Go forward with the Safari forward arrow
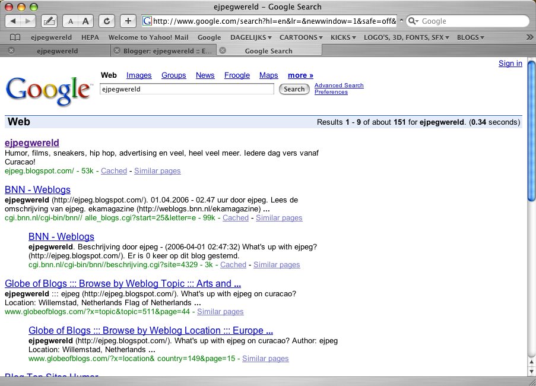This screenshot has width=536, height=386. (x=28, y=21)
